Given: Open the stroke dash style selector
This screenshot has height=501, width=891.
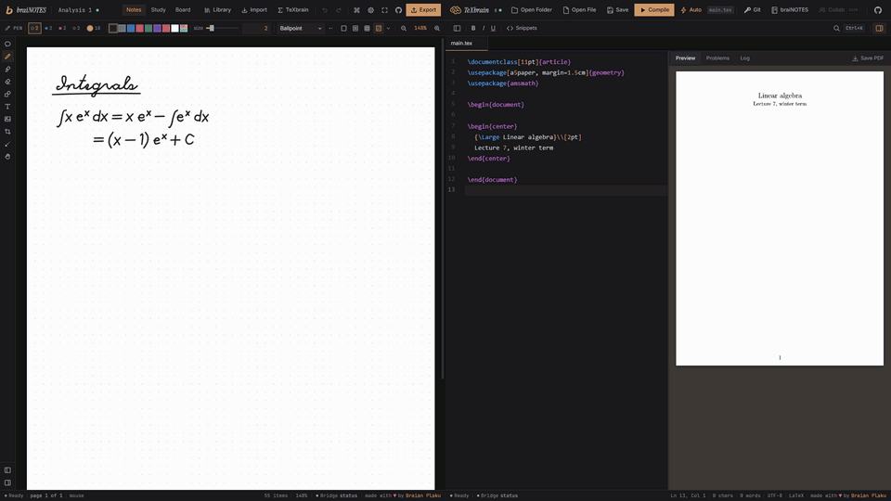Looking at the screenshot, I should click(330, 29).
